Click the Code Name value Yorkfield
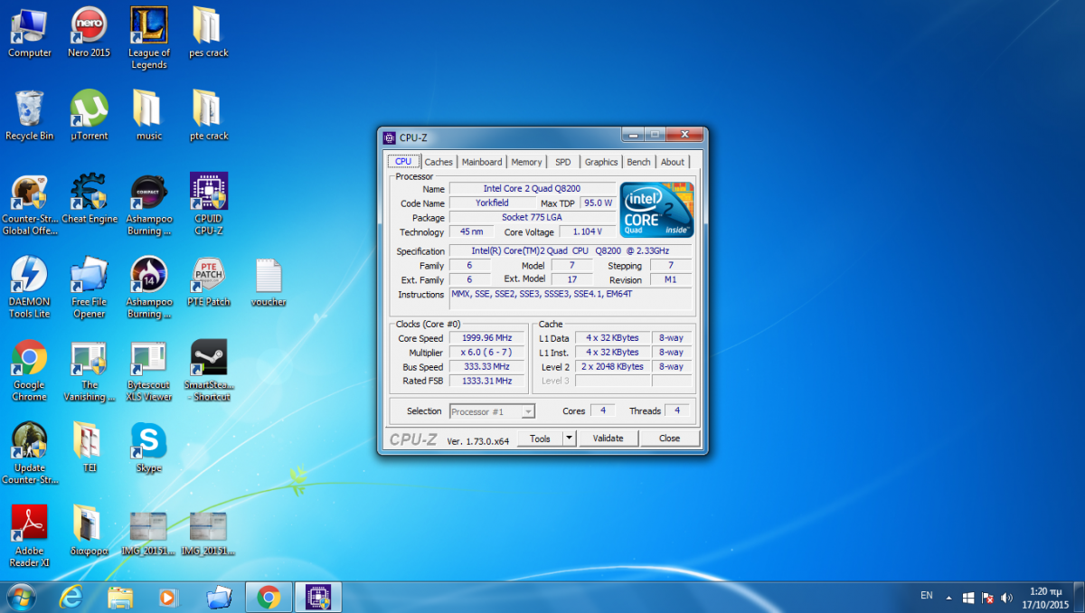This screenshot has height=613, width=1085. point(493,203)
